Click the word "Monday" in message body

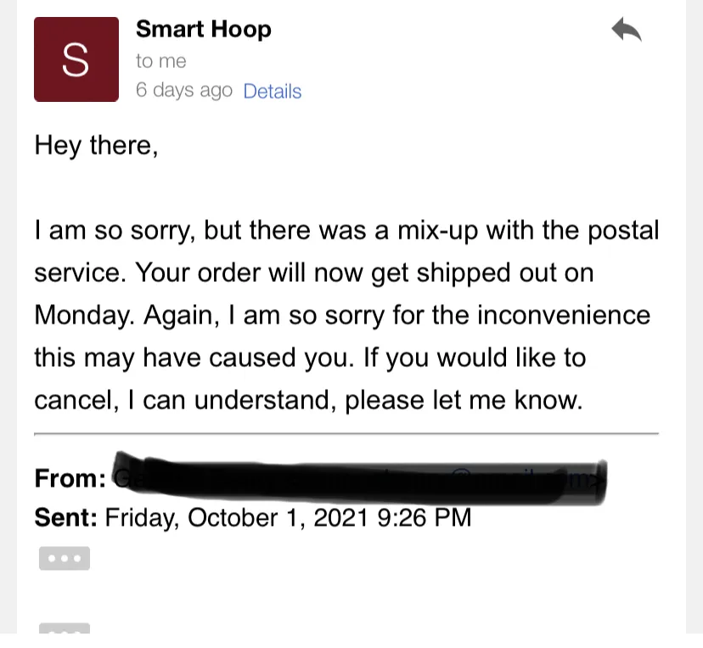pyautogui.click(x=83, y=315)
